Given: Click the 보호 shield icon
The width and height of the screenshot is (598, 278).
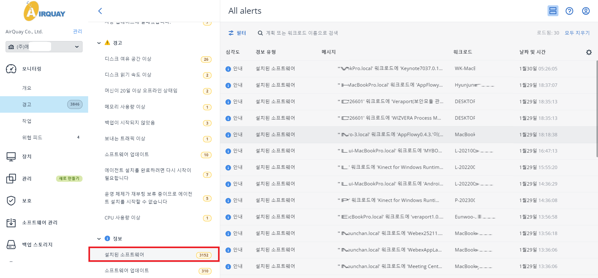Looking at the screenshot, I should click(x=11, y=200).
